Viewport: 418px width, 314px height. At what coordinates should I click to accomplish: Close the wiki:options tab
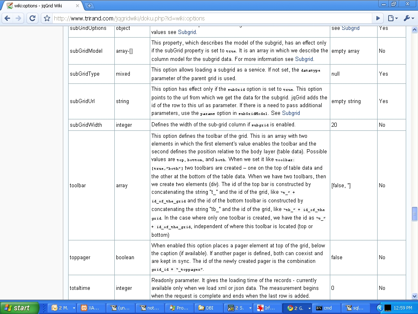[77, 6]
